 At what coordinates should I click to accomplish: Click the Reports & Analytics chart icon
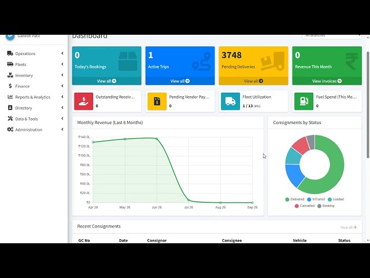pos(10,97)
